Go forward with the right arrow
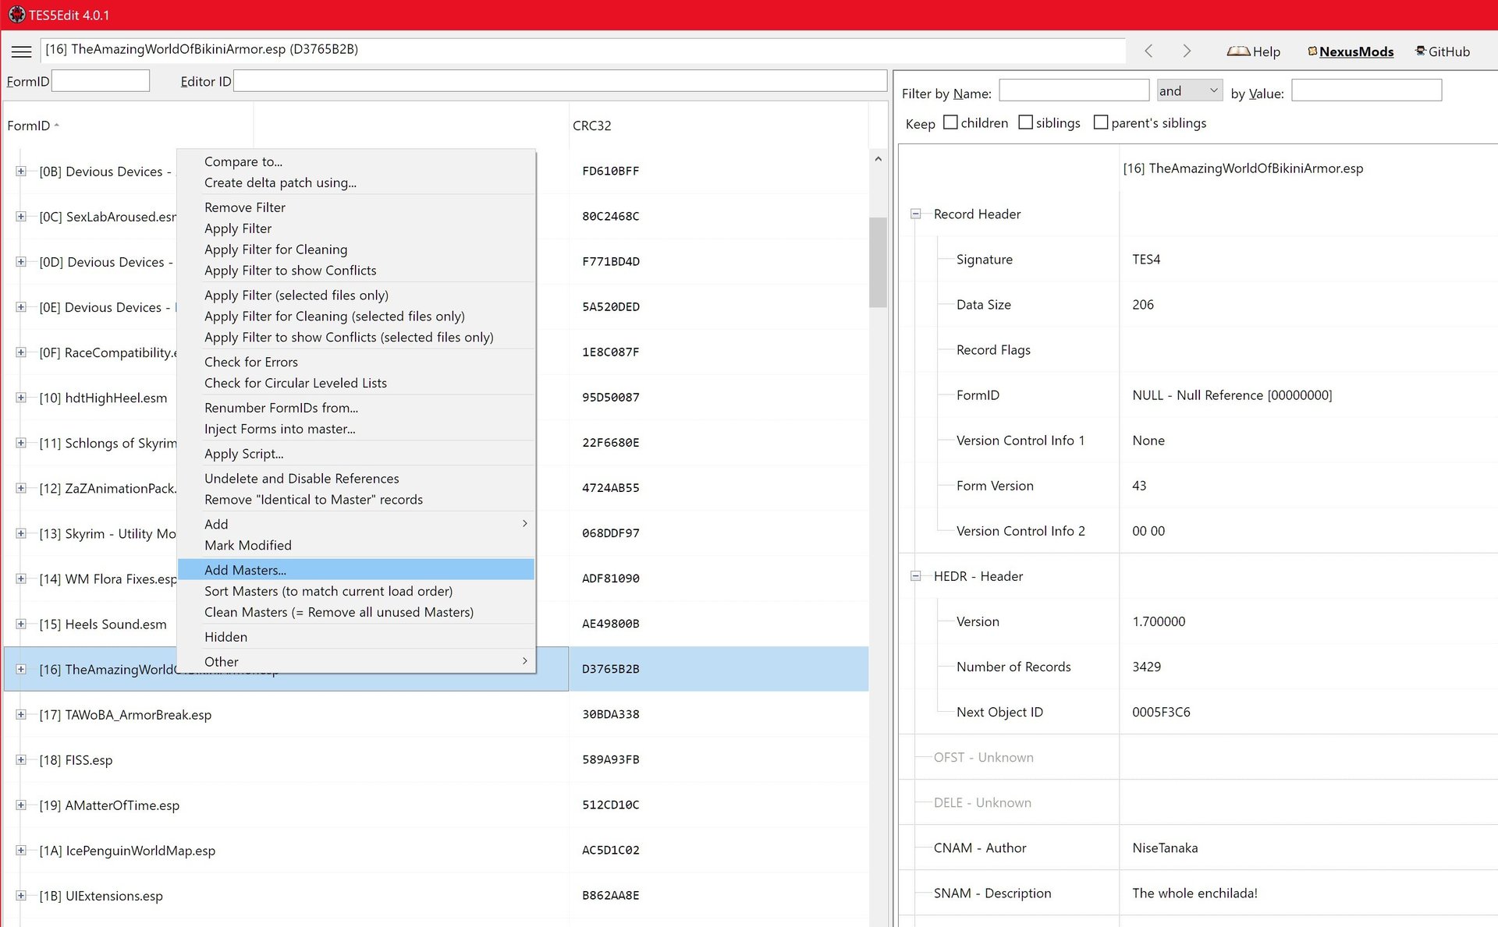This screenshot has height=927, width=1498. point(1187,51)
